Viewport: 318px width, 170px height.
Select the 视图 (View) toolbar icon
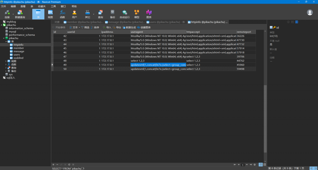[x=50, y=14]
